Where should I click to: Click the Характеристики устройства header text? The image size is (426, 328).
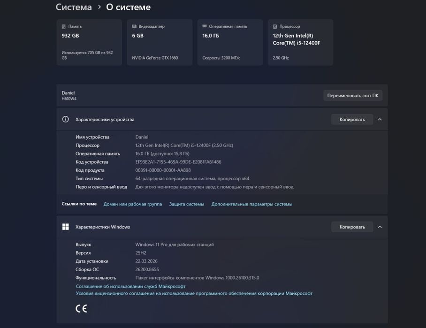(105, 119)
